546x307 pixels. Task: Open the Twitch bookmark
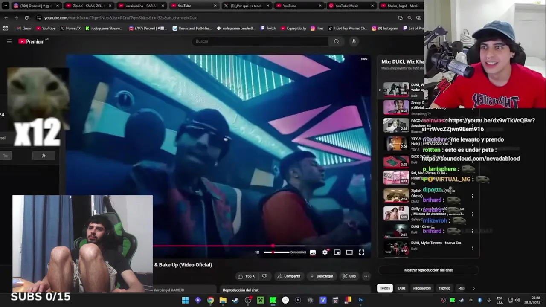pos(268,29)
